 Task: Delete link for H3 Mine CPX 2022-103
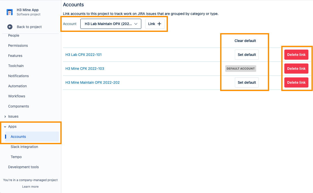pos(296,69)
